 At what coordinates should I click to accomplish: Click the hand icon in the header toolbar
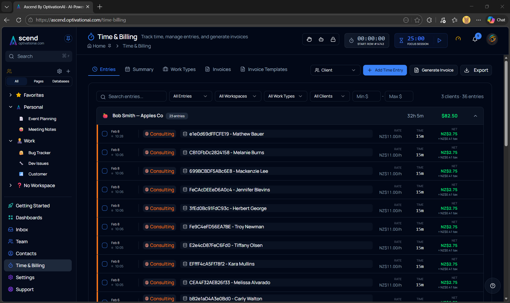tap(309, 40)
